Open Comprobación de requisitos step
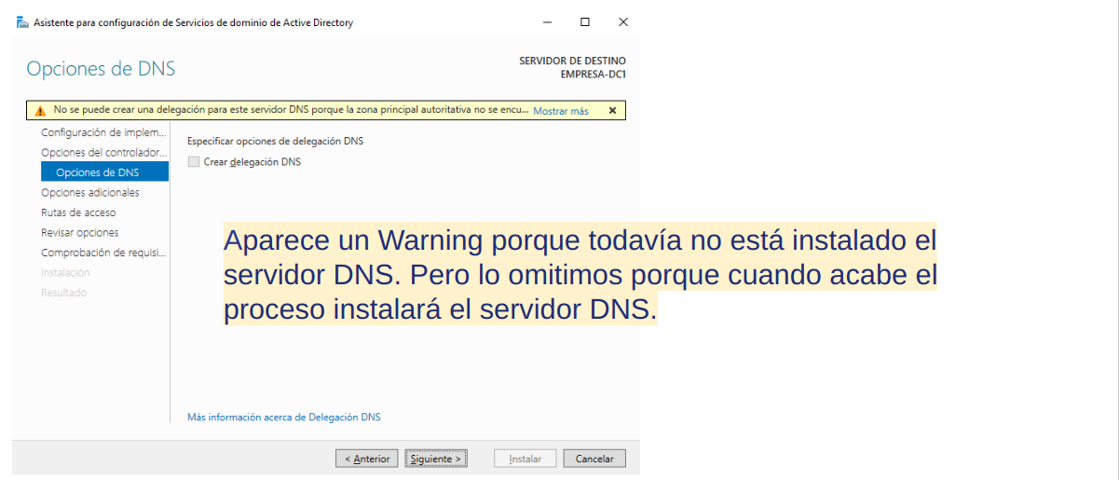 [x=103, y=253]
